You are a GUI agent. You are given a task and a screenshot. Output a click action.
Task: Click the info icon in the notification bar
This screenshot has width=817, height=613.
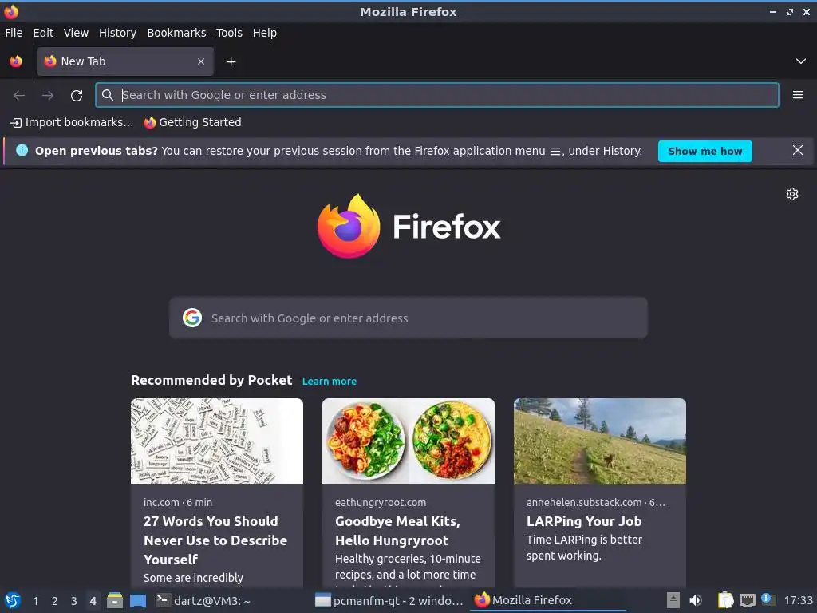point(22,150)
